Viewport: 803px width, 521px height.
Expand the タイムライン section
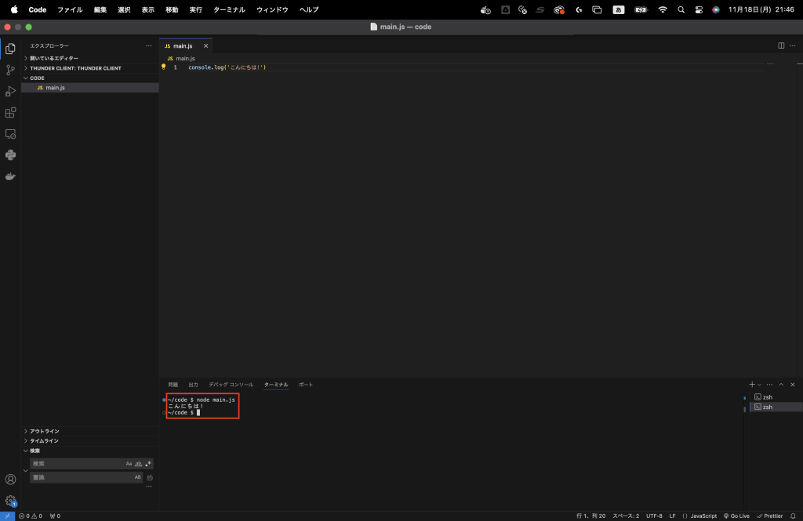pos(44,441)
